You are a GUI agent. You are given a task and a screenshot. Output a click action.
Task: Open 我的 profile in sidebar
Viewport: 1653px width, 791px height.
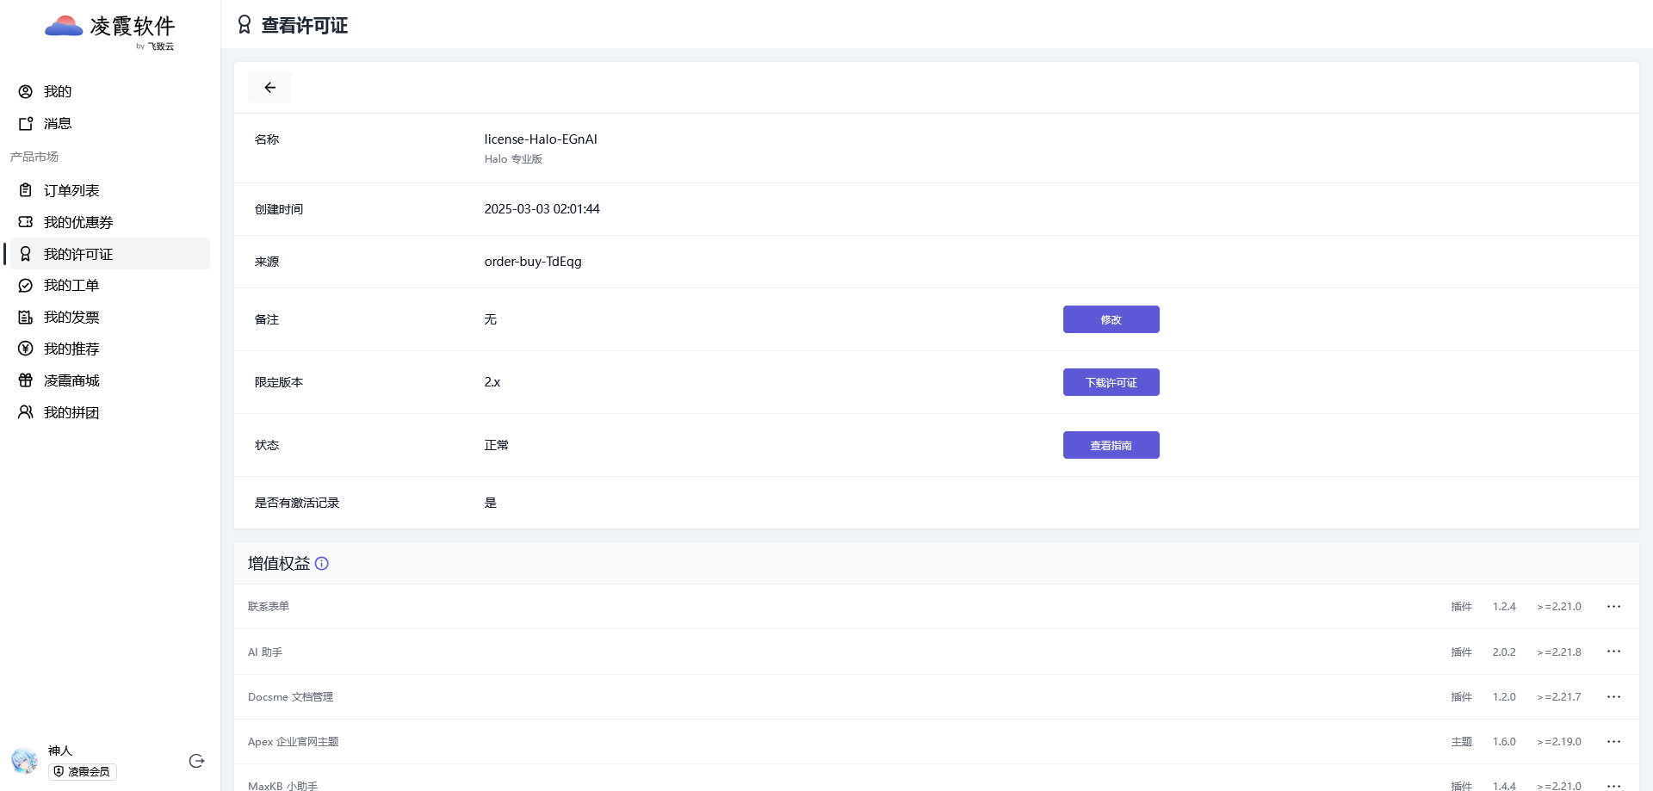click(x=58, y=92)
